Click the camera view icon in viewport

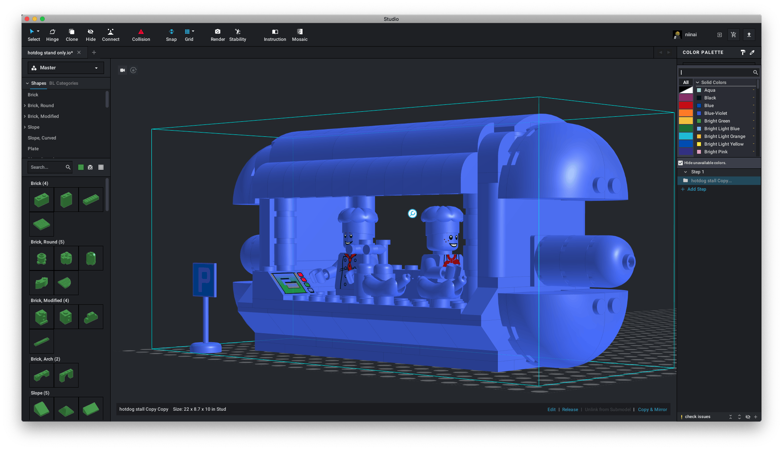pos(123,70)
